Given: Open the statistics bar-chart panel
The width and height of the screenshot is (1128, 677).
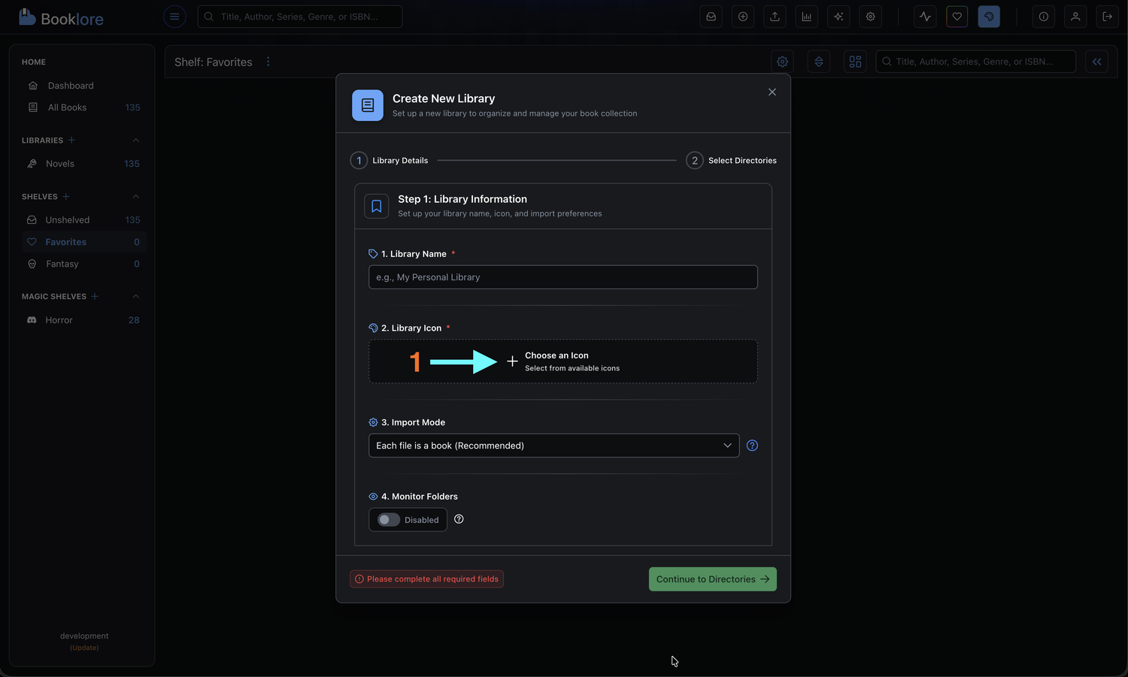Looking at the screenshot, I should click(x=806, y=16).
